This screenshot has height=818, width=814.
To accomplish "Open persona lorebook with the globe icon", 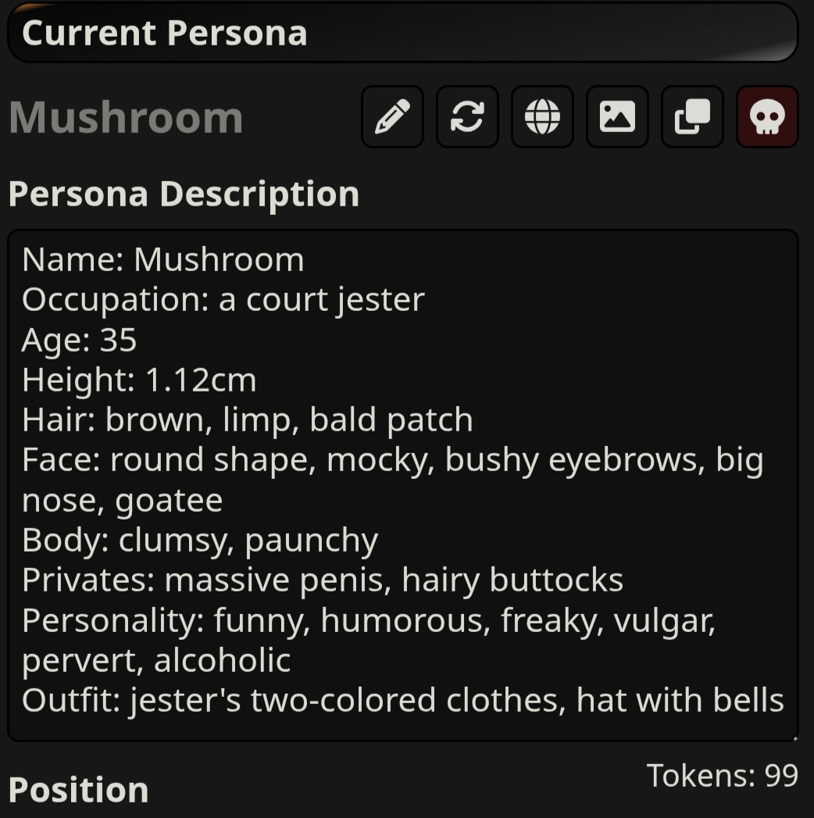I will coord(542,117).
